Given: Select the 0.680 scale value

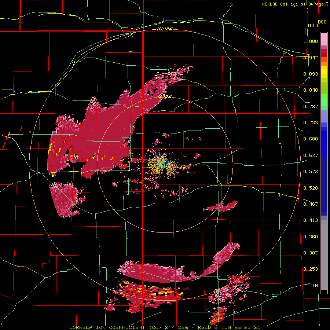Looking at the screenshot, I should [311, 139].
